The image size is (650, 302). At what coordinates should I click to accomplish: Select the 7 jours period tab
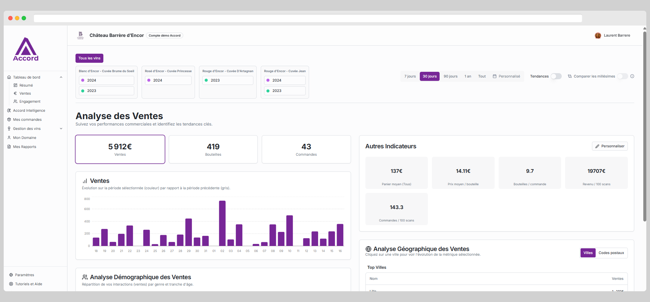[410, 76]
